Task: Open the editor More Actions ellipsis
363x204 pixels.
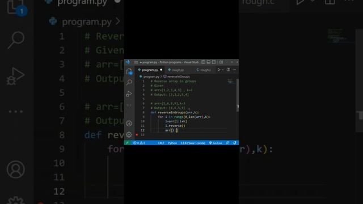Action: tap(234, 70)
